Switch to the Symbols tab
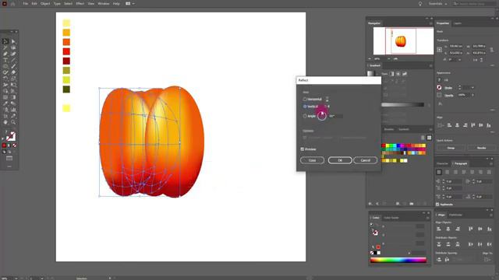499x280 pixels. click(404, 129)
